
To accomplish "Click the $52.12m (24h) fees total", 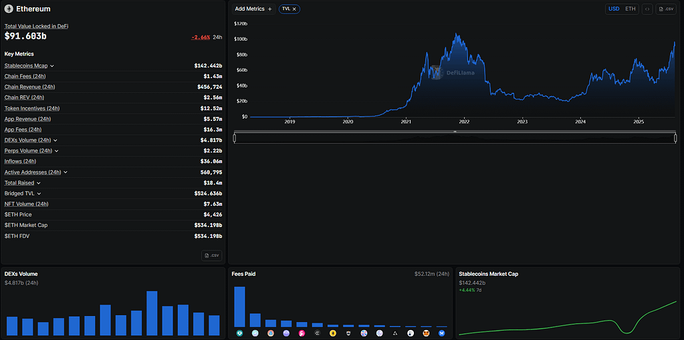I will (x=431, y=274).
